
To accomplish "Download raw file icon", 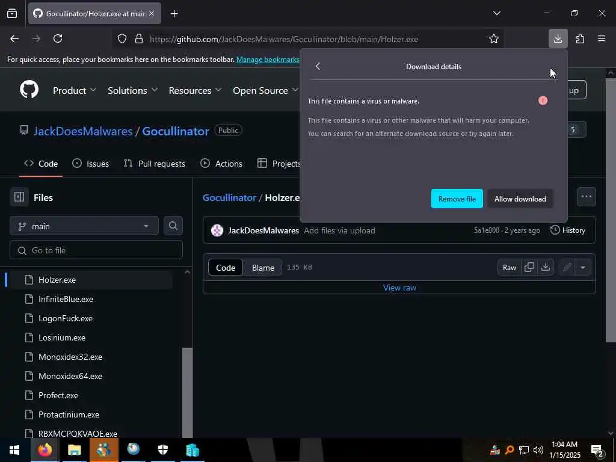I will 545,267.
